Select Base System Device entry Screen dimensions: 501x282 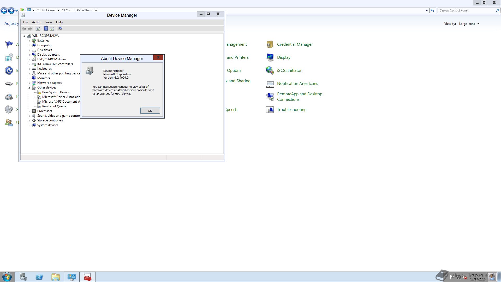coord(56,92)
